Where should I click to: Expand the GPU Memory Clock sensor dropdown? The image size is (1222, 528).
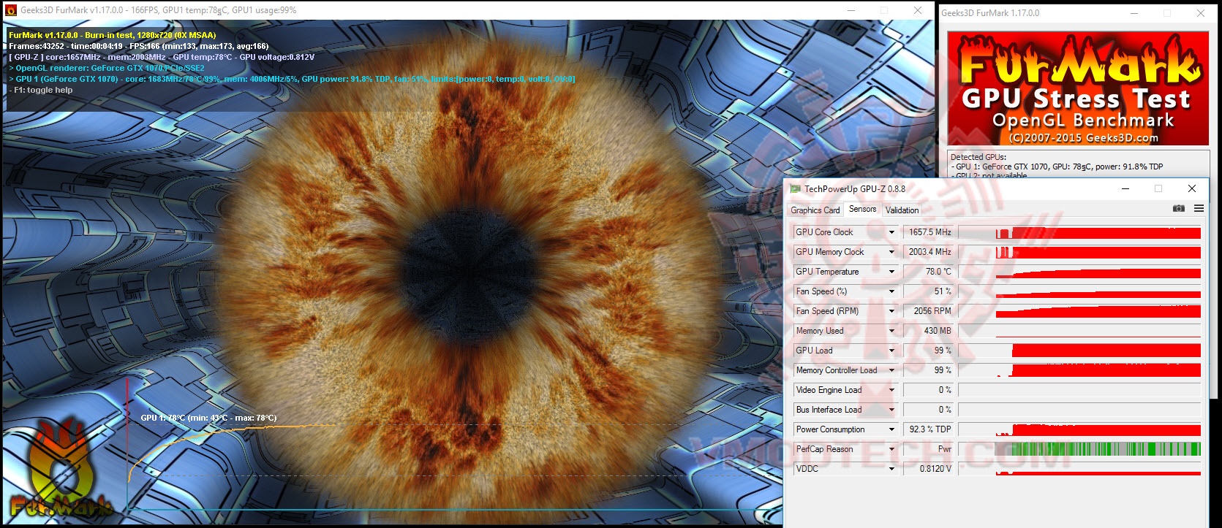(891, 252)
